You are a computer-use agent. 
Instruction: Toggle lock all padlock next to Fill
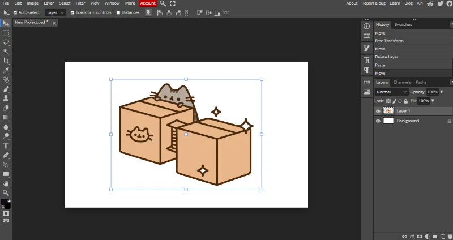pos(405,101)
